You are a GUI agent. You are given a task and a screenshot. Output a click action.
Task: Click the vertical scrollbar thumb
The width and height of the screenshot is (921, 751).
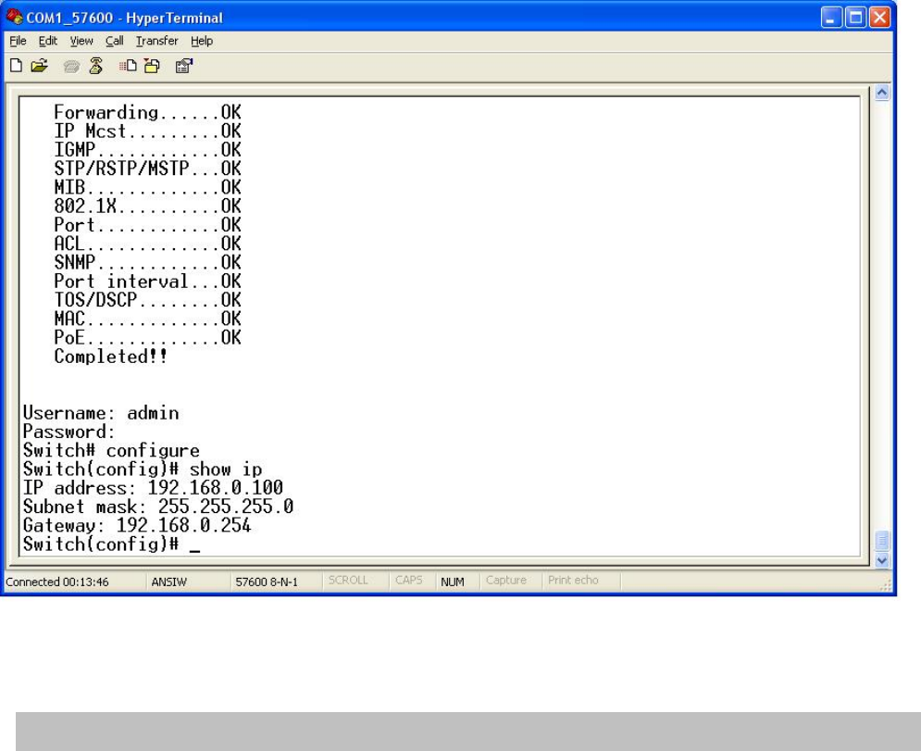click(881, 540)
